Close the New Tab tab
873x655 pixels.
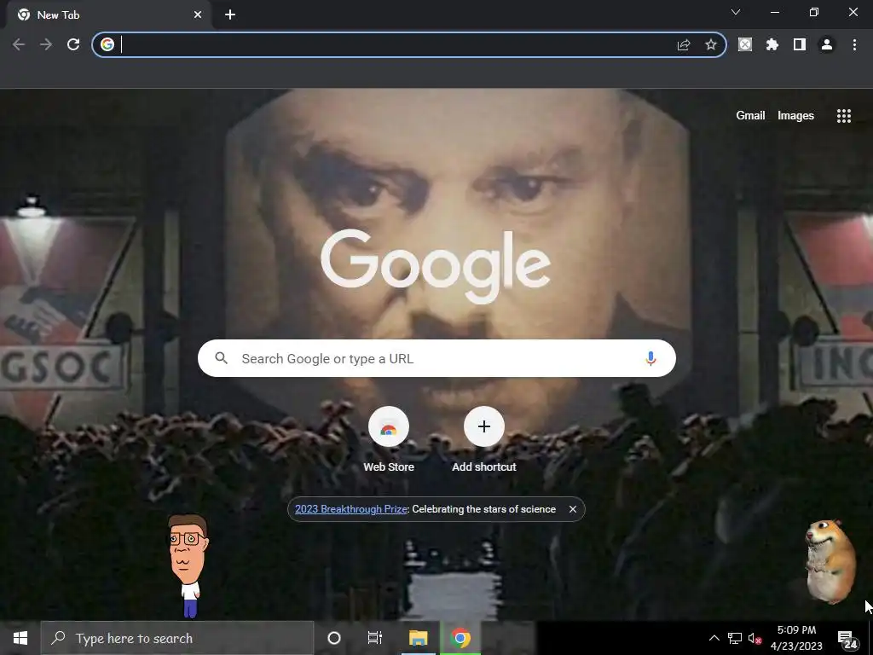pyautogui.click(x=198, y=15)
